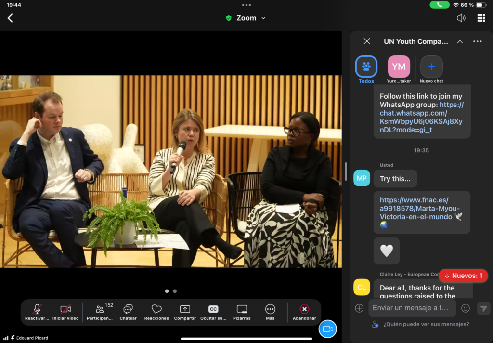
Task: Open Pizarras whiteboards
Action: (x=242, y=312)
